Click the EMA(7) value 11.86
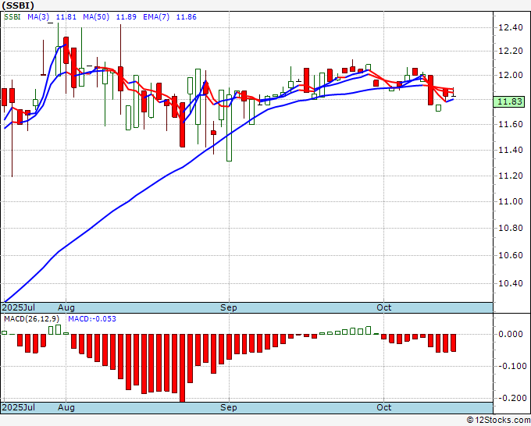 [187, 17]
